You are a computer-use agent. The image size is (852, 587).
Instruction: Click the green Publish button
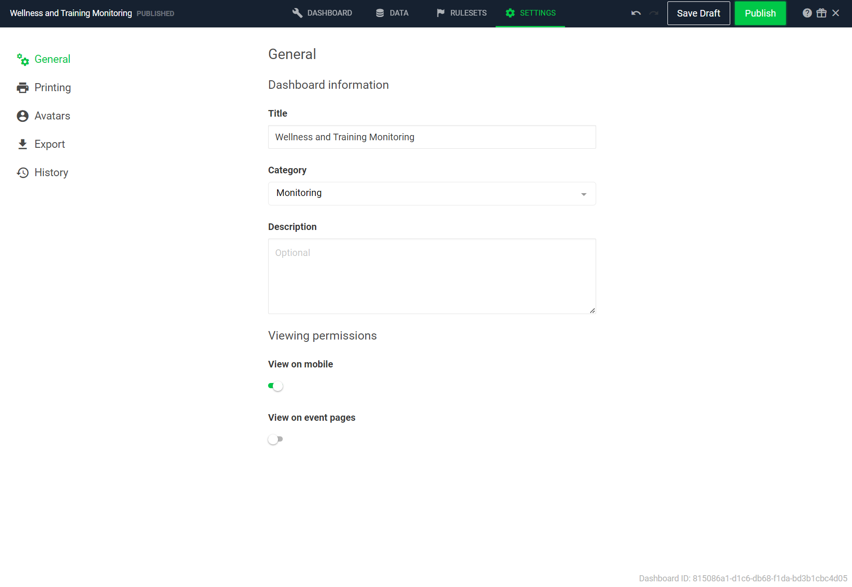[760, 13]
